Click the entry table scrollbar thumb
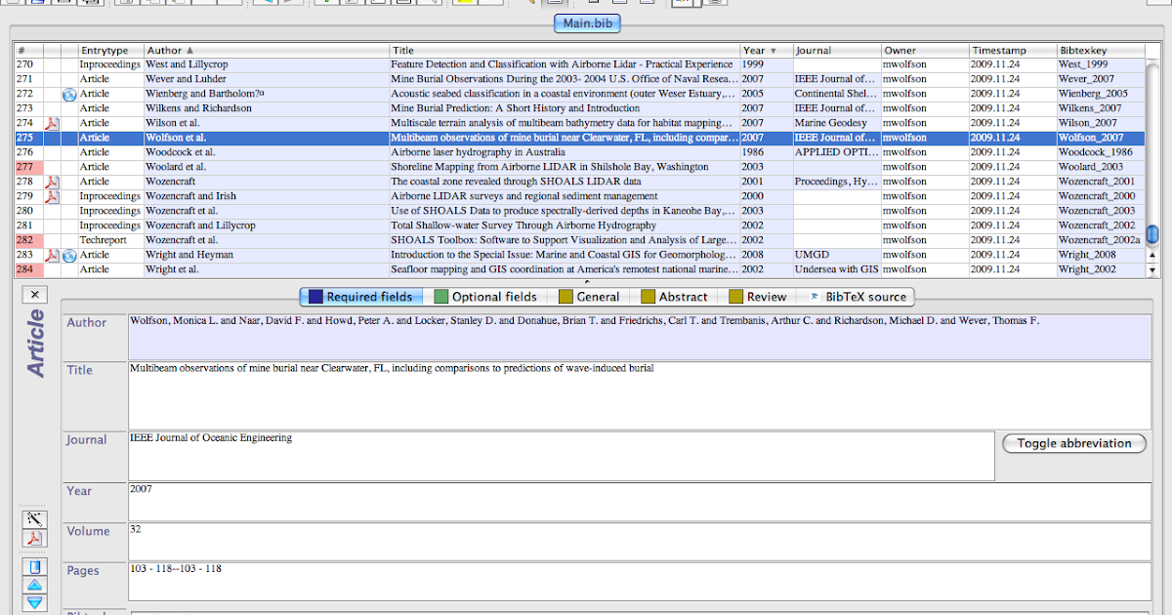 coord(1151,234)
